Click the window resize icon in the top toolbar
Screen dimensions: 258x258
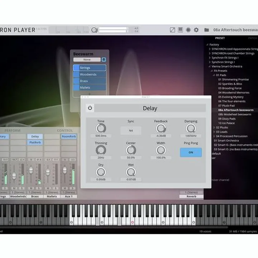click(x=172, y=30)
